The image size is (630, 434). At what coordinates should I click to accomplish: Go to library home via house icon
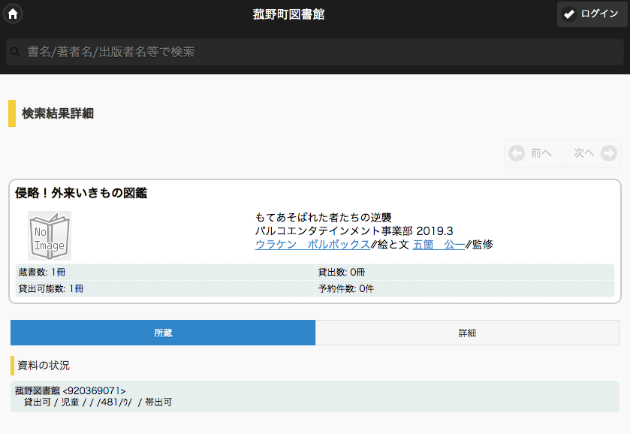pos(13,14)
